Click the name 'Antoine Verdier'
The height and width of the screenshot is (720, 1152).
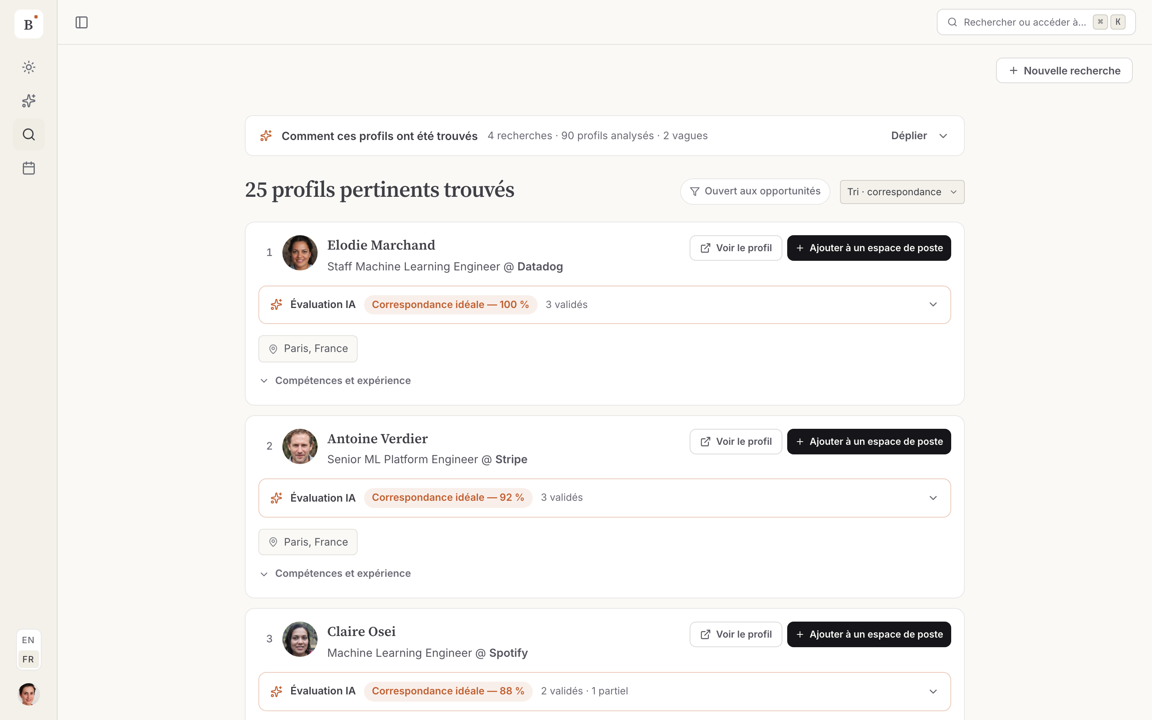(377, 438)
